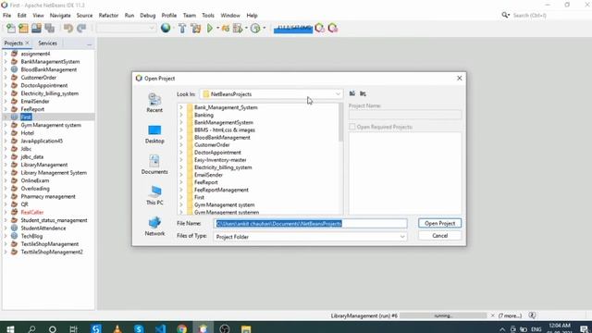Expand the assignment4 project node
This screenshot has height=333, width=592.
point(6,54)
